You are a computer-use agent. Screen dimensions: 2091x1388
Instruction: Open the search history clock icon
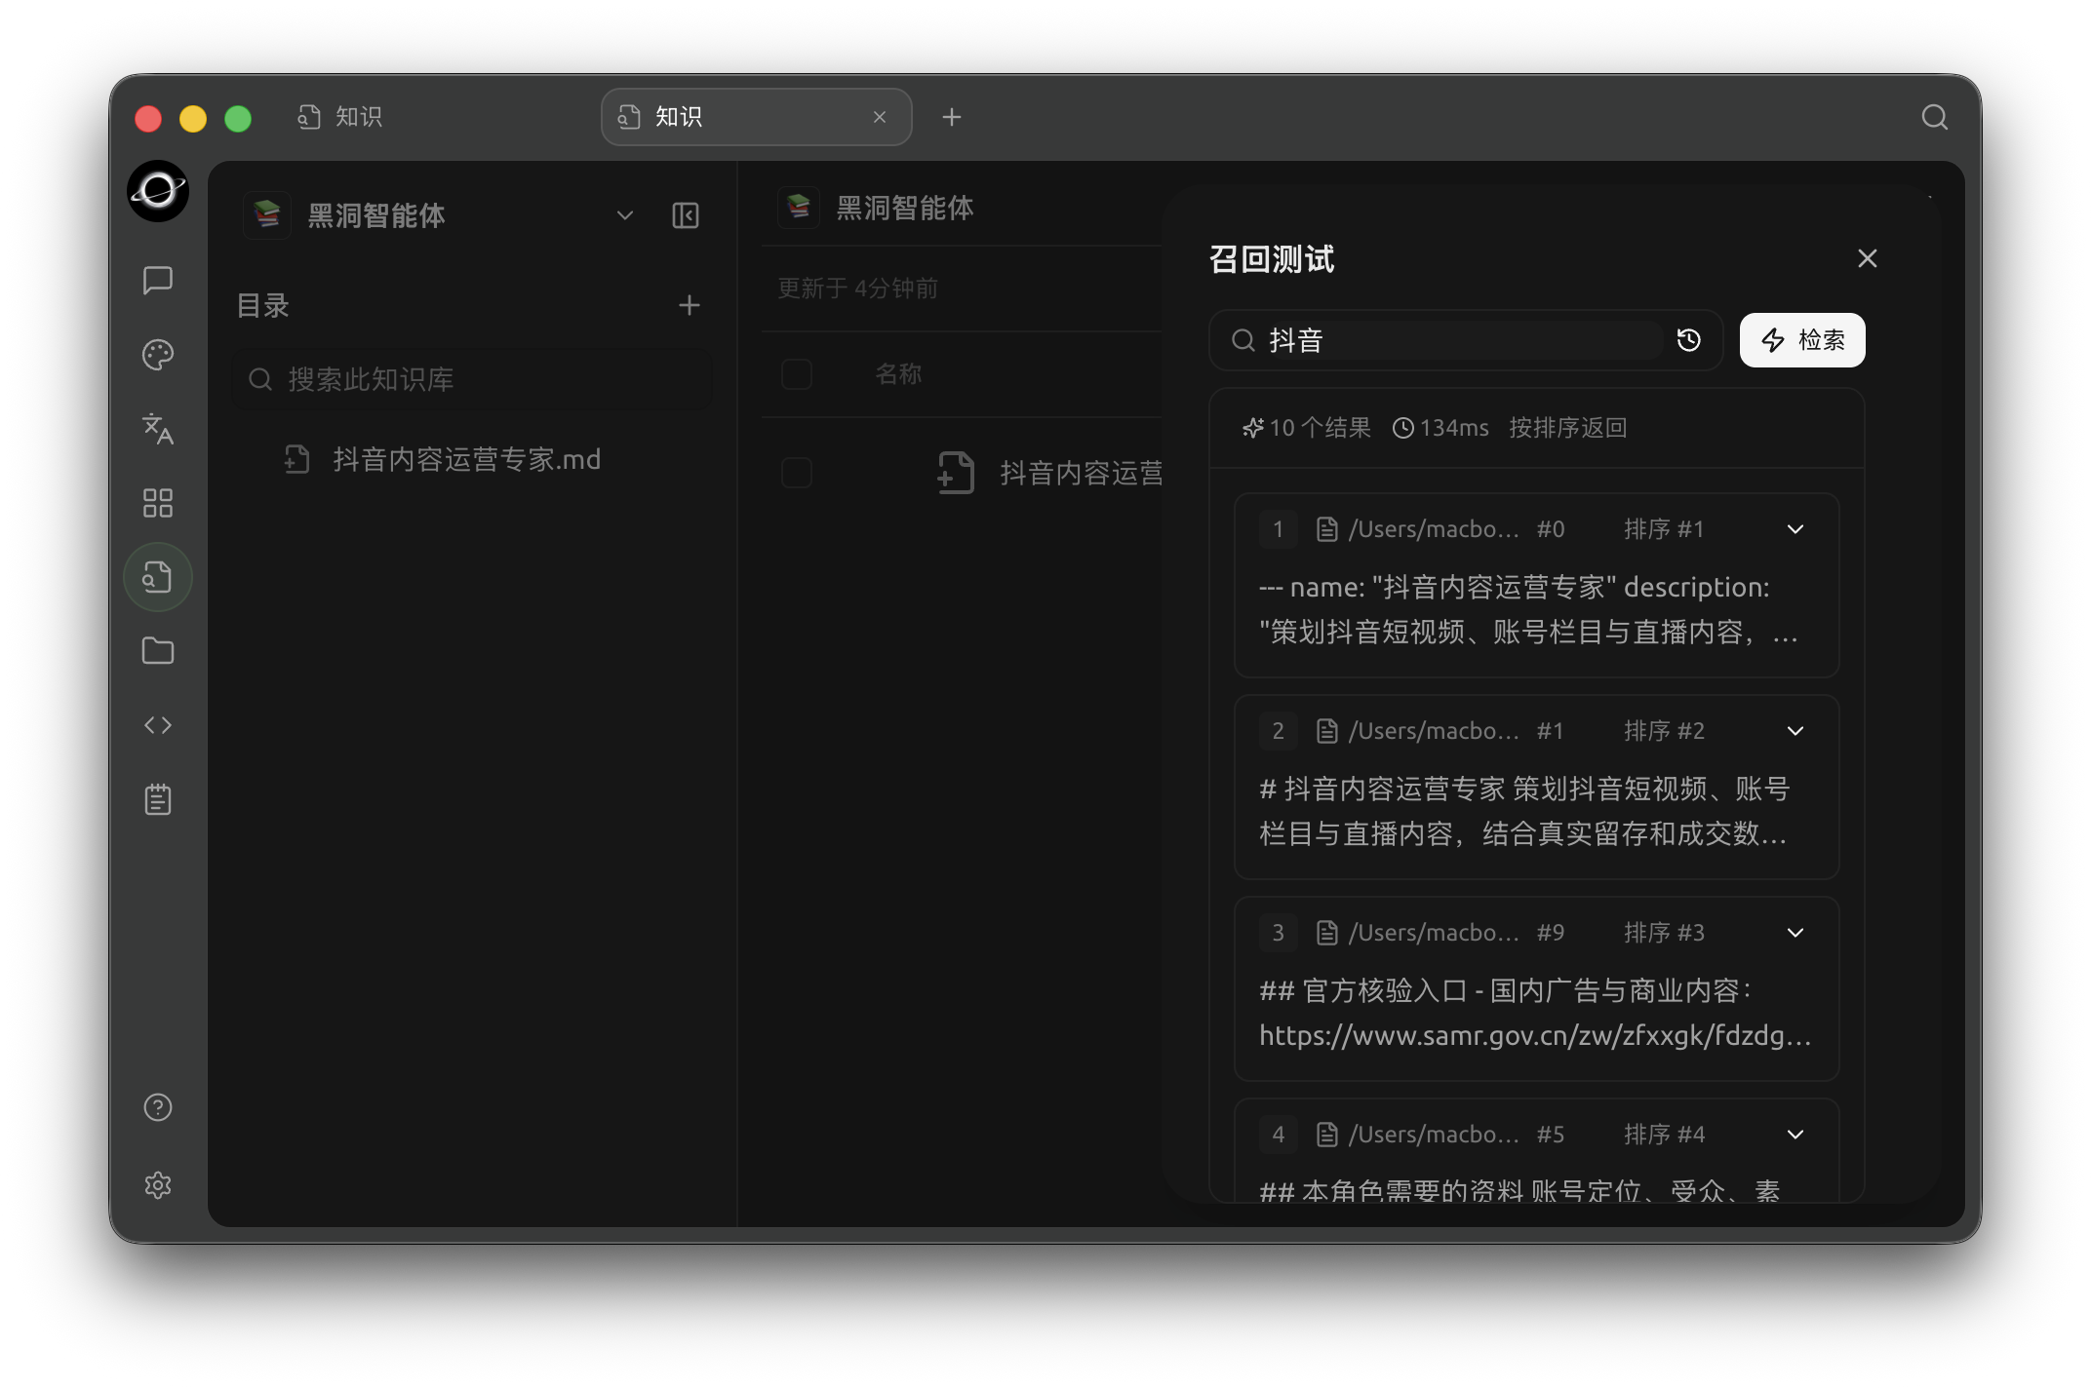[1689, 340]
